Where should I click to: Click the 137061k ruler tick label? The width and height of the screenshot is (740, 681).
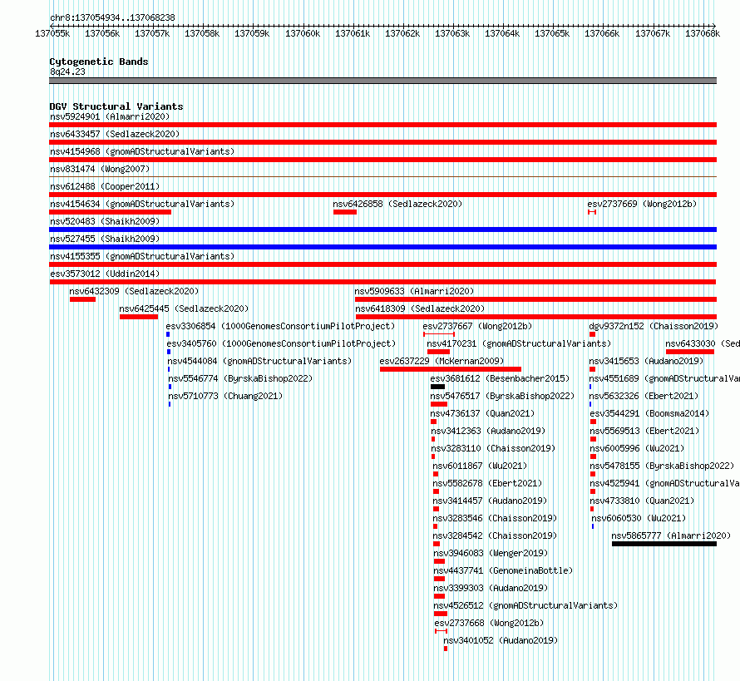[x=353, y=33]
